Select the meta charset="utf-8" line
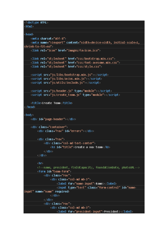 [x=48, y=38]
